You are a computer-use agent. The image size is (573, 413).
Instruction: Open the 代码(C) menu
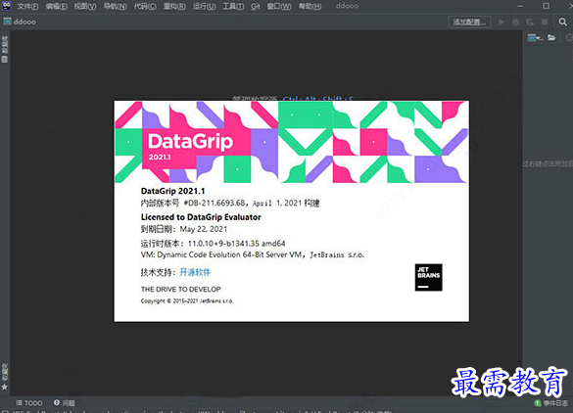(145, 6)
